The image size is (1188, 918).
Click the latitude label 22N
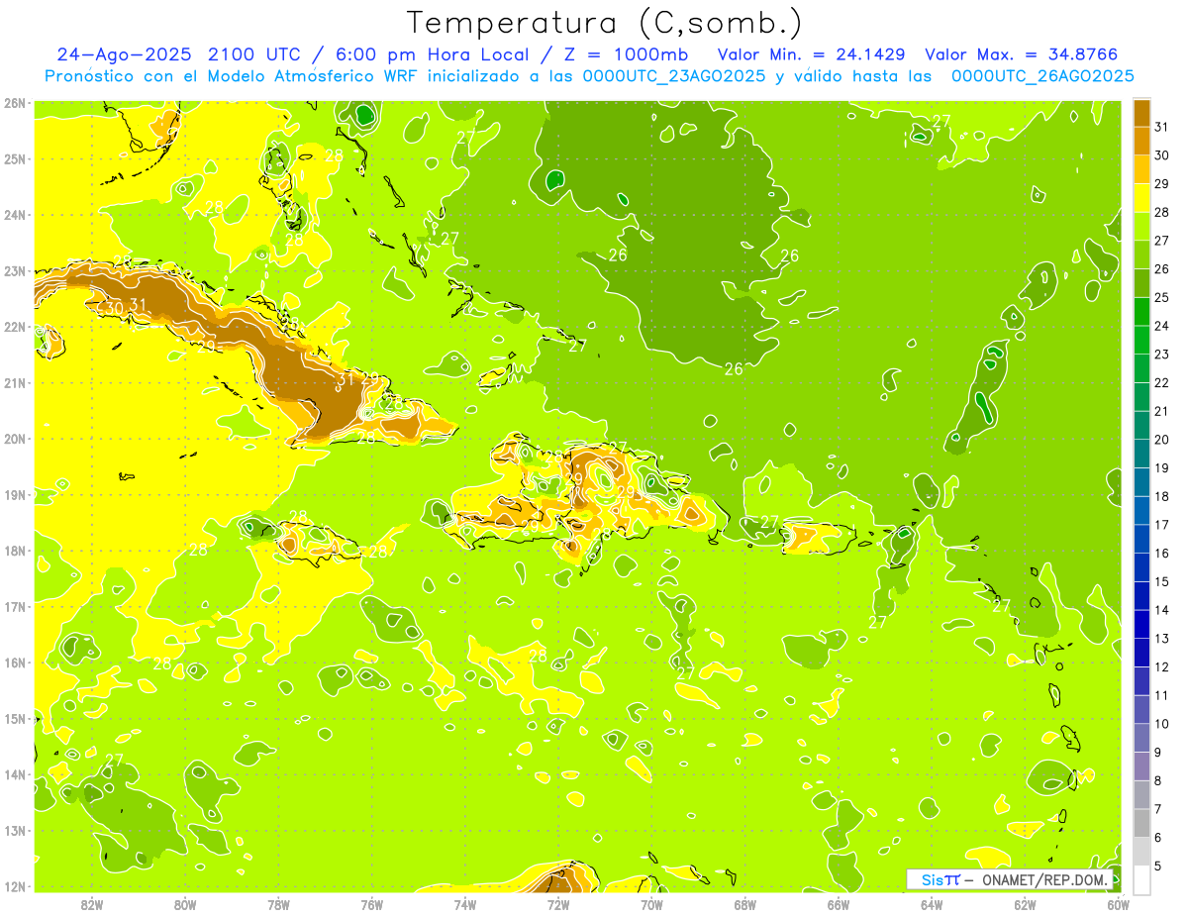(x=15, y=327)
